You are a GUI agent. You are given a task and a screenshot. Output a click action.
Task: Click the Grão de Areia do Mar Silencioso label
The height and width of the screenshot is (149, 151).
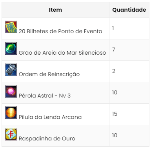click(x=62, y=53)
